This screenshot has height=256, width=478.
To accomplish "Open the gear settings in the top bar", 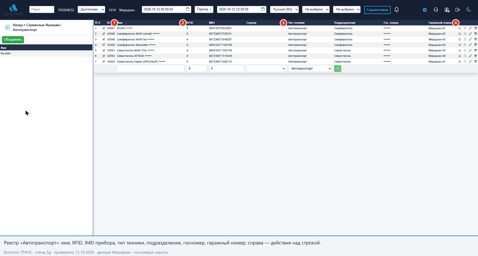I will [425, 10].
